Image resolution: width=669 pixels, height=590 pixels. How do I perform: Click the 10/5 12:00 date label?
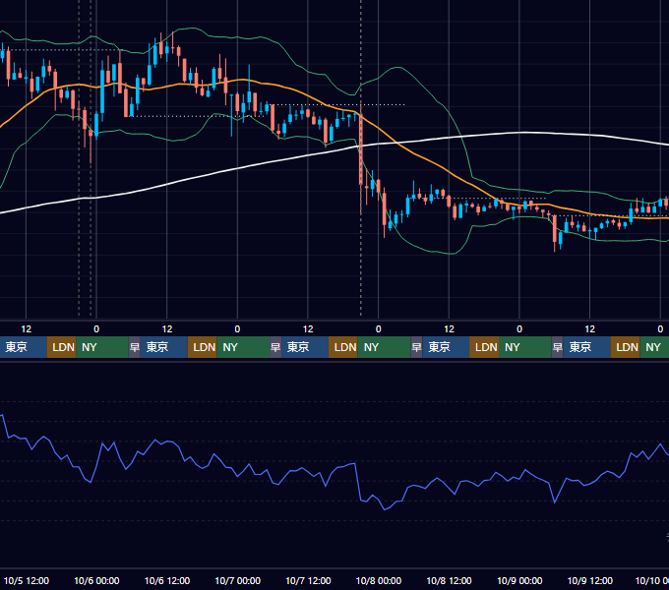pyautogui.click(x=27, y=580)
